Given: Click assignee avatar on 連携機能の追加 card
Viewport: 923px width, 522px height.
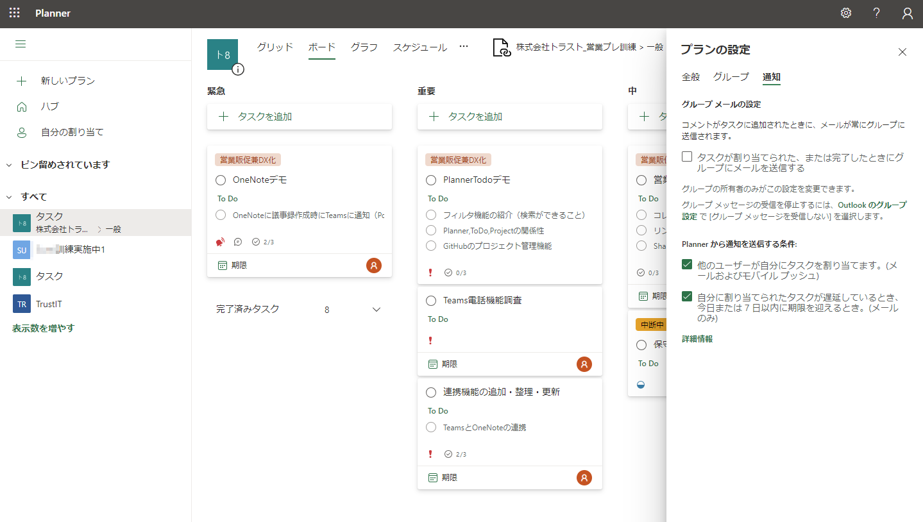Looking at the screenshot, I should tap(584, 478).
